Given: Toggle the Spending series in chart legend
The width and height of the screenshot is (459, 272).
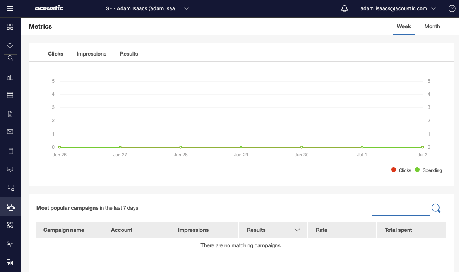Looking at the screenshot, I should tap(428, 170).
